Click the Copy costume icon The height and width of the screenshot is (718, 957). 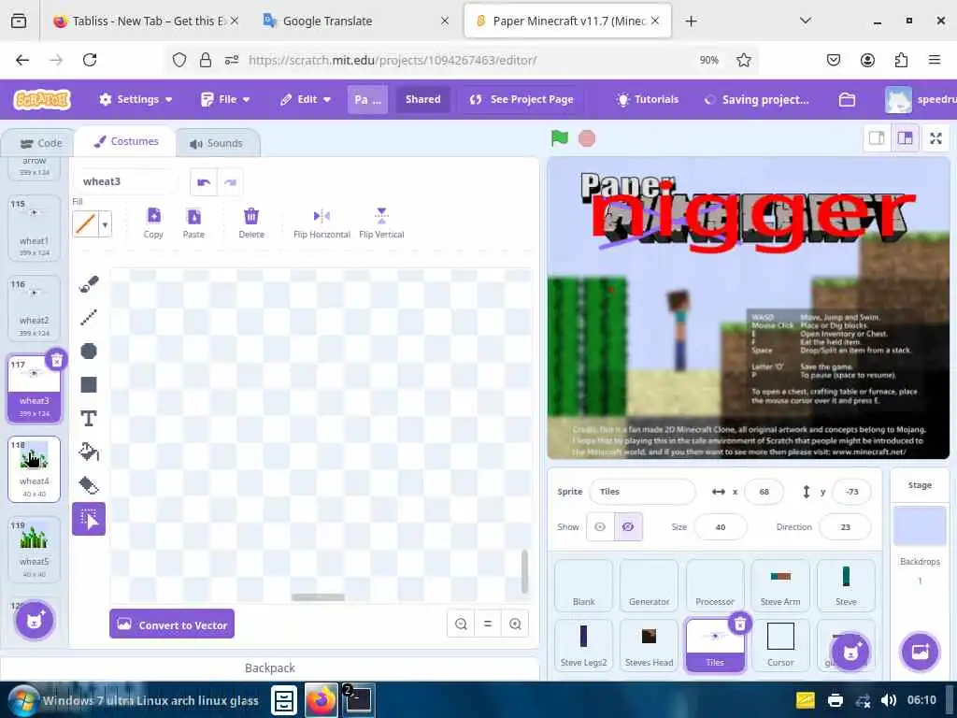(153, 223)
